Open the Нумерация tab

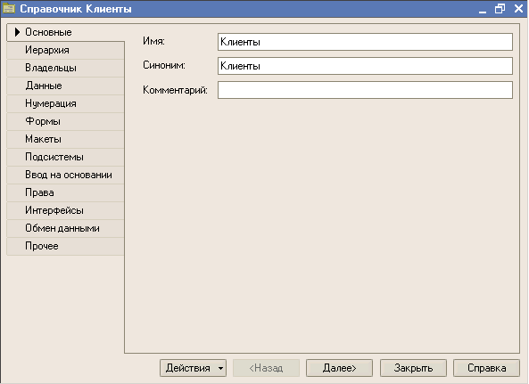pyautogui.click(x=65, y=103)
